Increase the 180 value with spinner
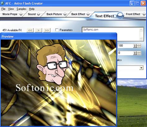This screenshot has width=147, height=127. pos(139,45)
